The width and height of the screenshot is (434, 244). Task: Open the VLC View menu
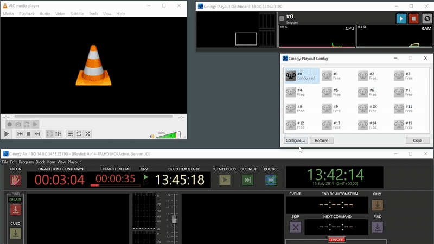click(107, 14)
